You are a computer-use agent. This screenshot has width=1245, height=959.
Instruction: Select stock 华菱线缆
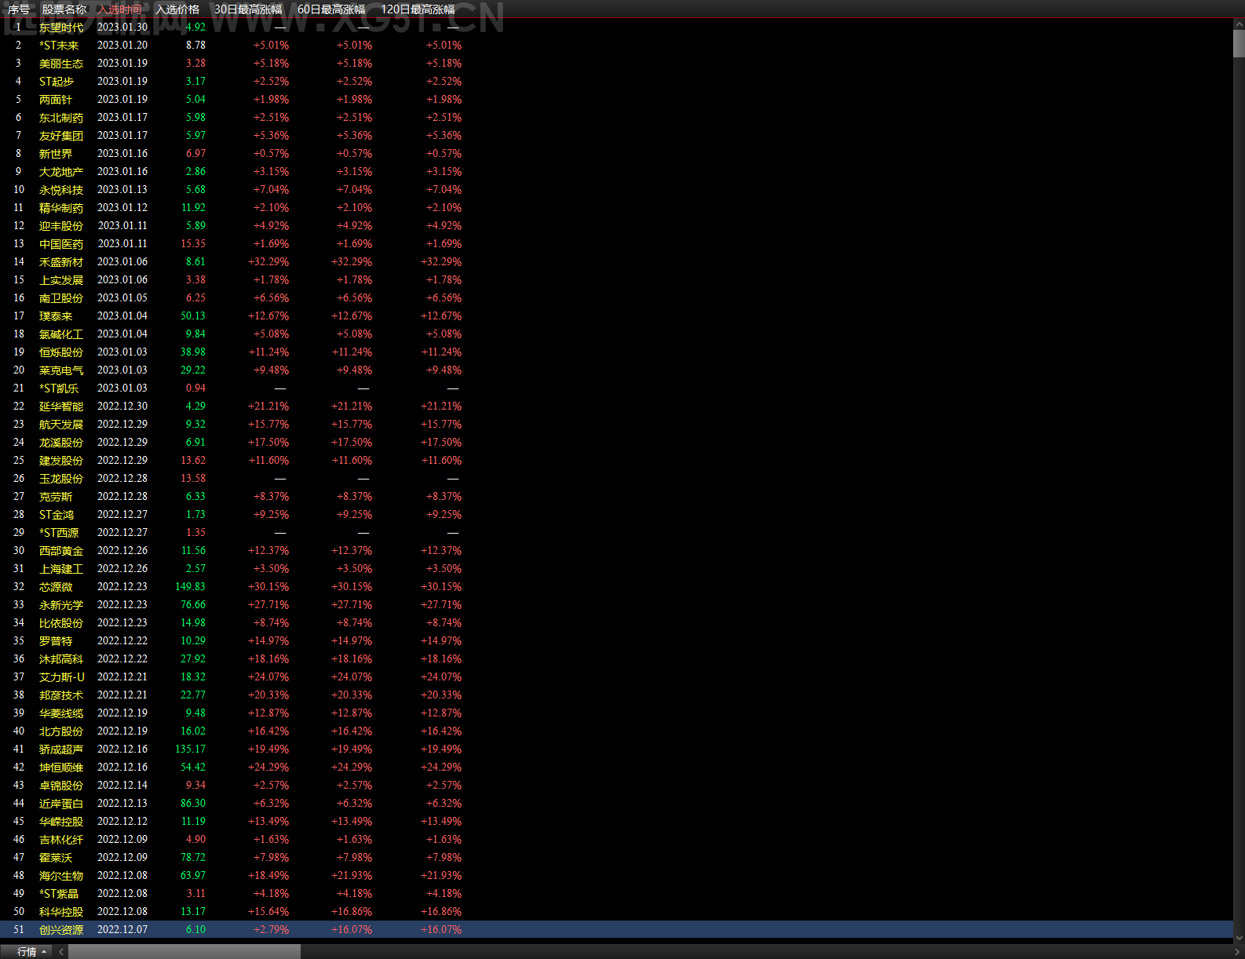[x=61, y=713]
